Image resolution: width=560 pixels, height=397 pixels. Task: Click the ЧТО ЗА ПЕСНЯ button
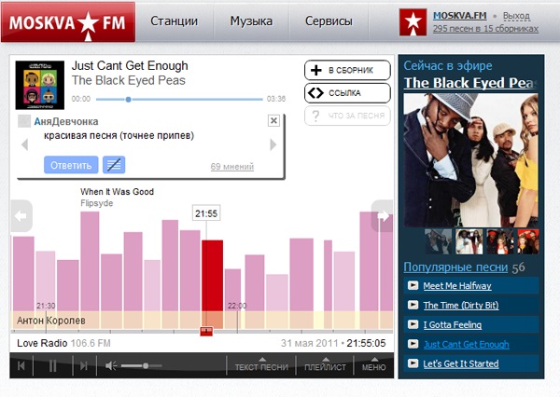coord(347,116)
